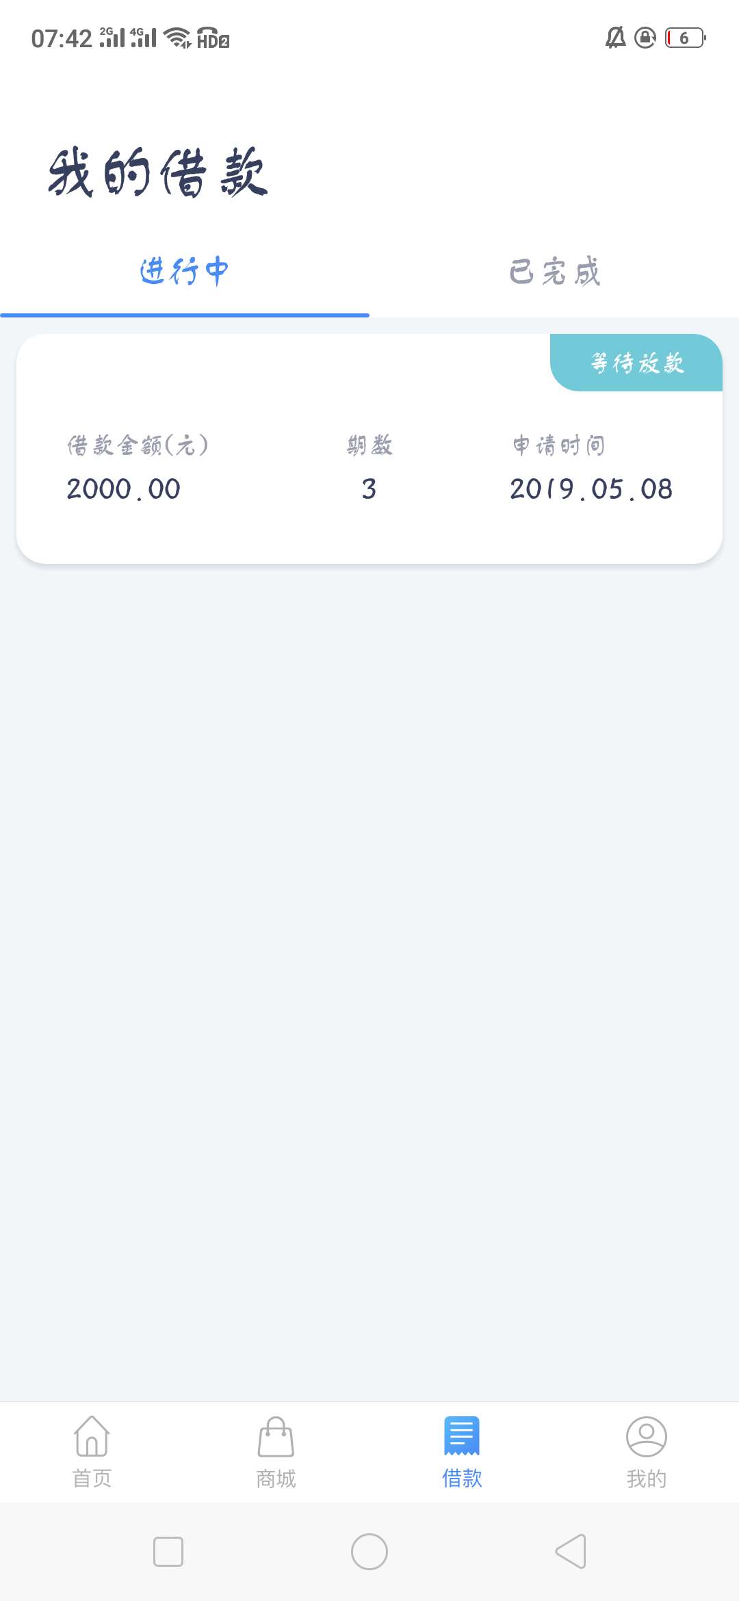Tap the 借款 label in bottom navigation
The width and height of the screenshot is (739, 1601).
click(462, 1479)
